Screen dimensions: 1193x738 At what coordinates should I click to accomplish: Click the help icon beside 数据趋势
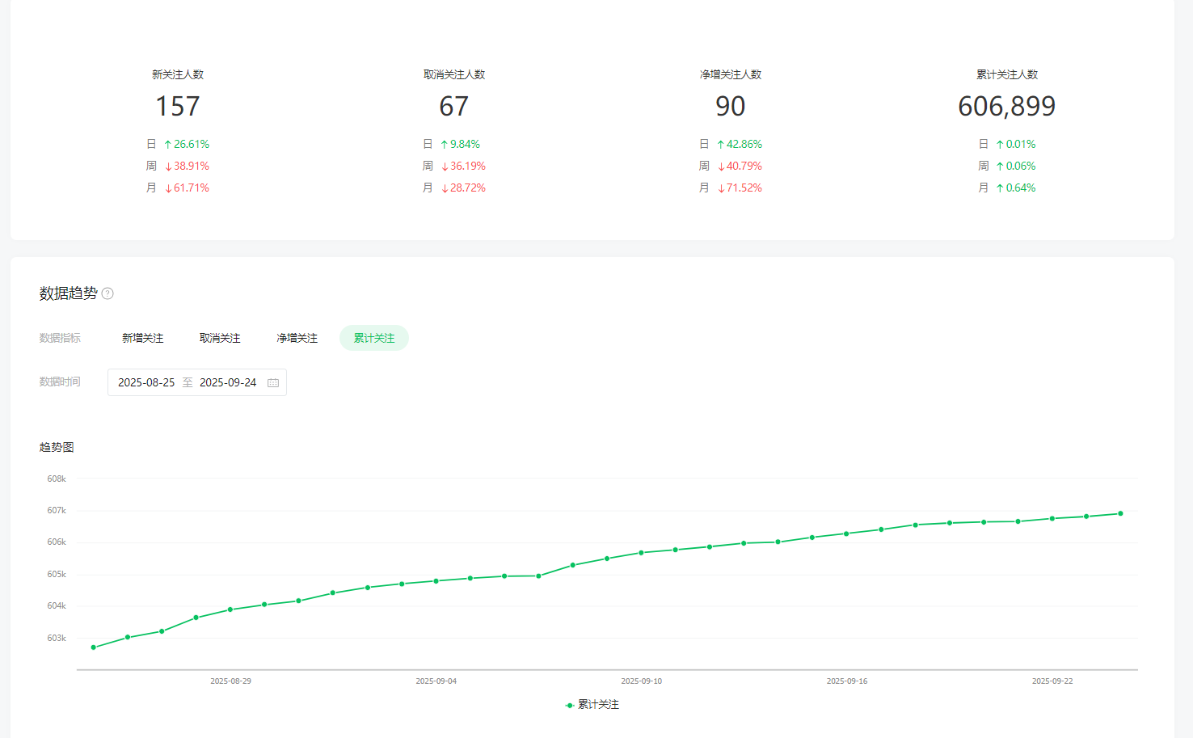pyautogui.click(x=107, y=293)
